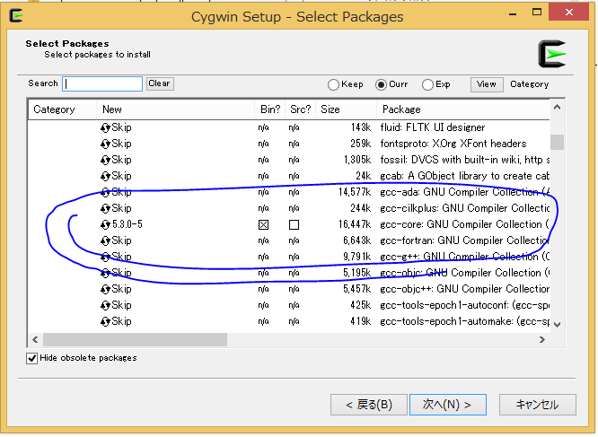Click the Clear search button

(x=160, y=83)
